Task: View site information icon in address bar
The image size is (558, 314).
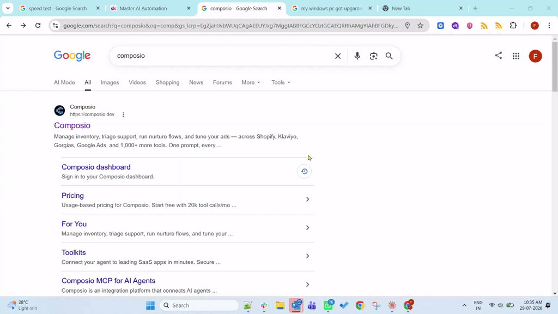Action: (55, 25)
